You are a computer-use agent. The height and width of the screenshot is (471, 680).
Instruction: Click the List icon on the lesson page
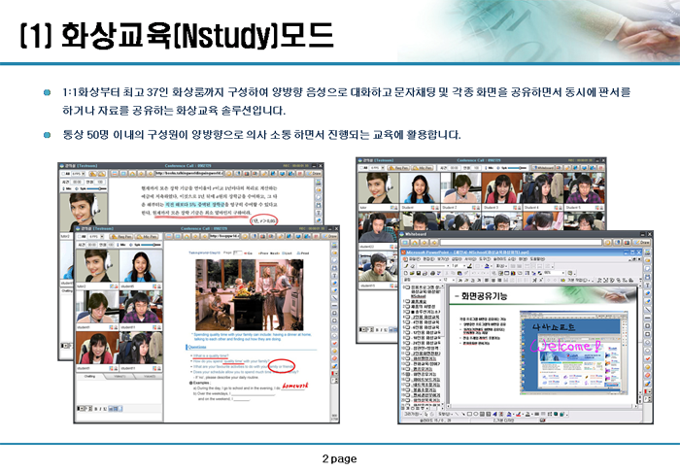(x=287, y=252)
